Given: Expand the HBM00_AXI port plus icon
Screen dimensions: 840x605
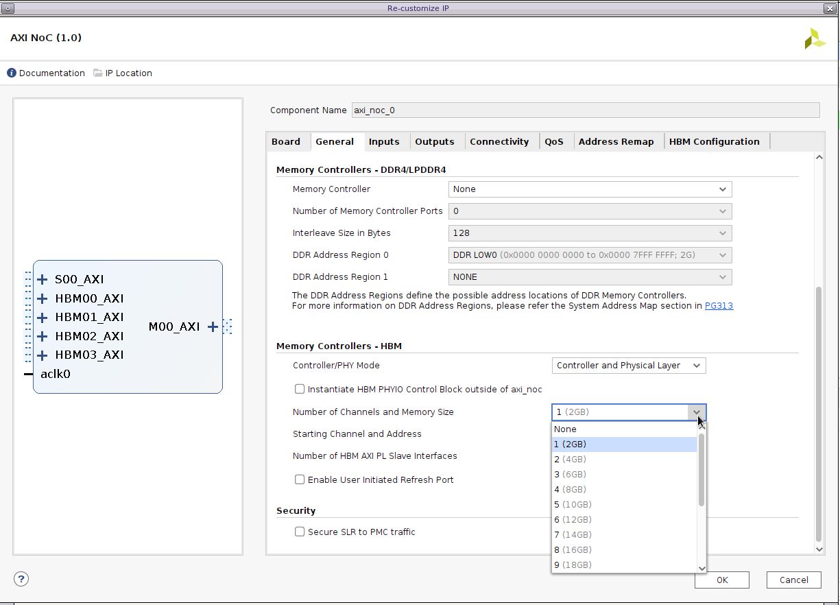Looking at the screenshot, I should [x=43, y=298].
